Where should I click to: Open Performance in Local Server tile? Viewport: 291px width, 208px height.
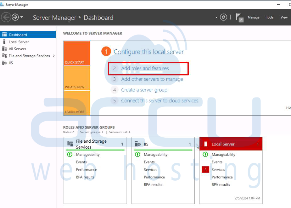(222, 177)
